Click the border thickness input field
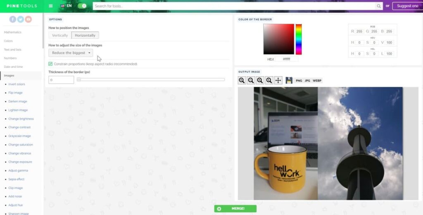The width and height of the screenshot is (423, 215). (x=61, y=80)
